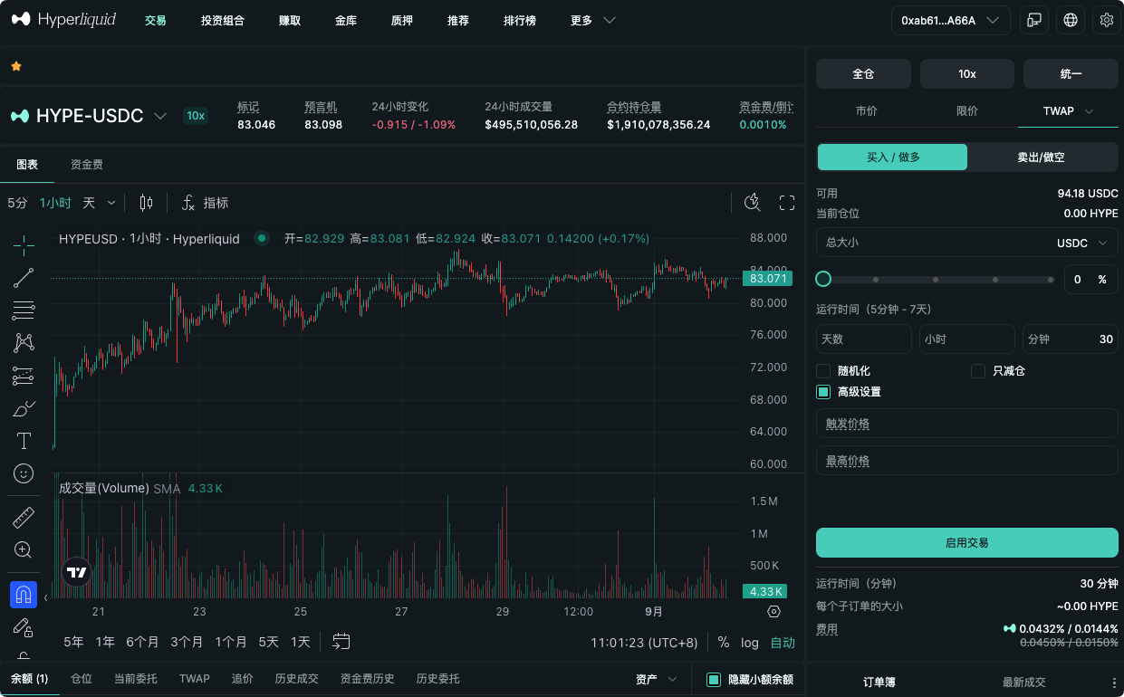Open wallet address 0xab61...A66A dropdown
The height and width of the screenshot is (697, 1124).
tap(951, 20)
